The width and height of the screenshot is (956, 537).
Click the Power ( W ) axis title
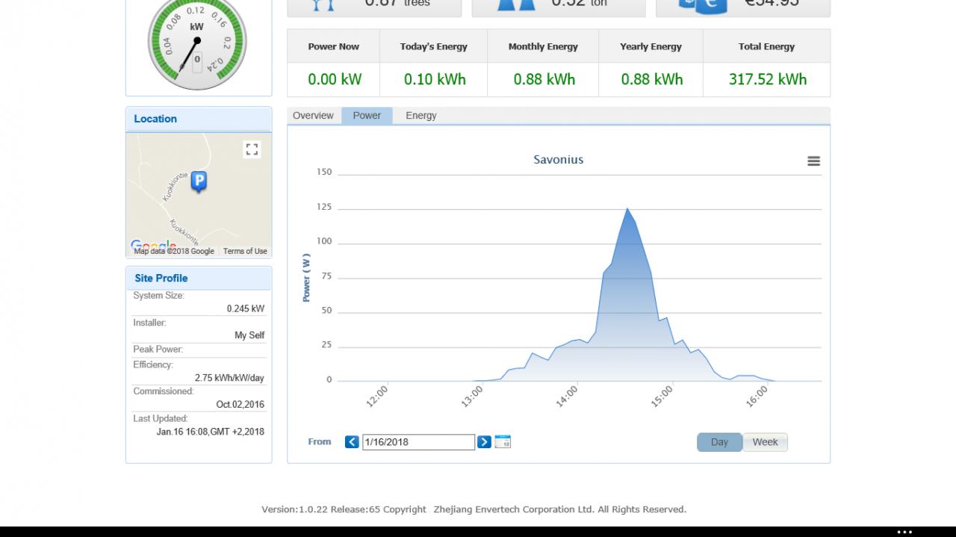click(x=306, y=278)
